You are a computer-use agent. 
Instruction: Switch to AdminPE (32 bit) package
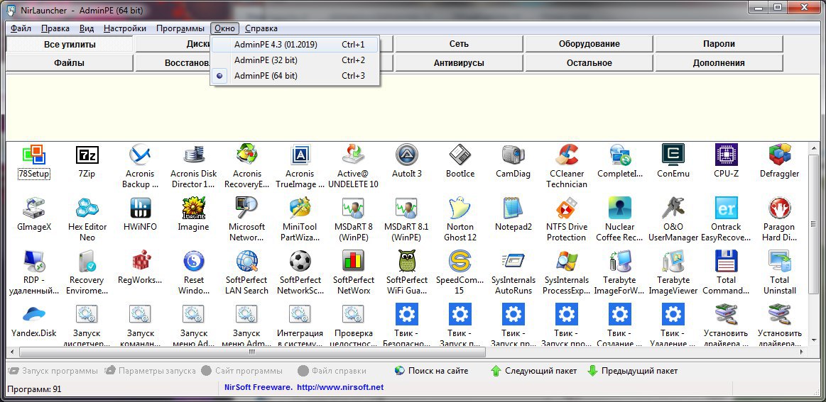[x=295, y=60]
